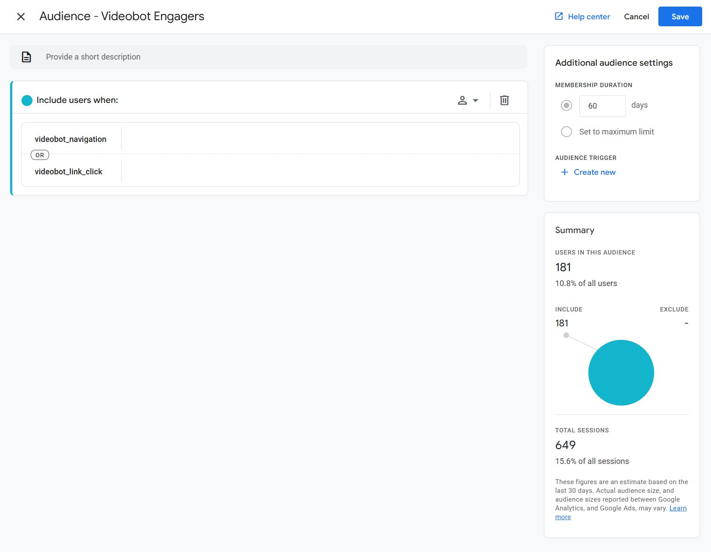The height and width of the screenshot is (552, 711).
Task: Select the 60 days membership duration radio
Action: click(x=566, y=105)
